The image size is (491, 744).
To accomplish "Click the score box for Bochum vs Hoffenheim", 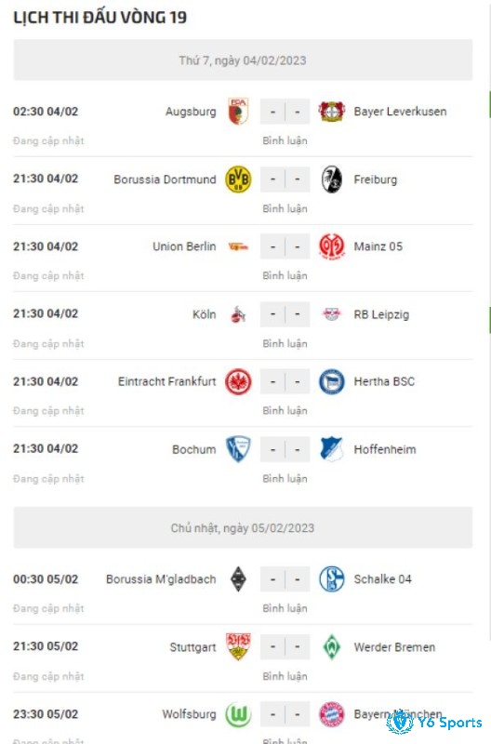I will coord(285,449).
